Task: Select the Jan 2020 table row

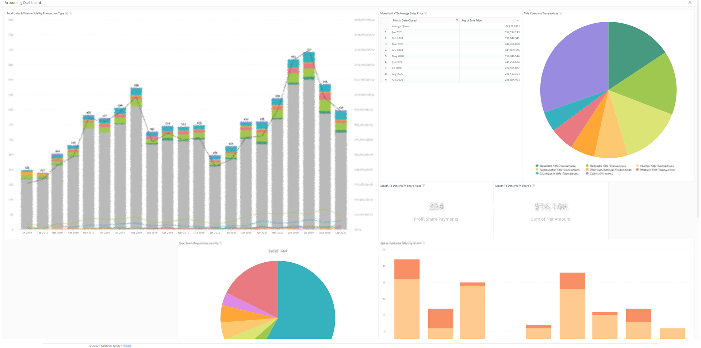Action: coord(450,32)
